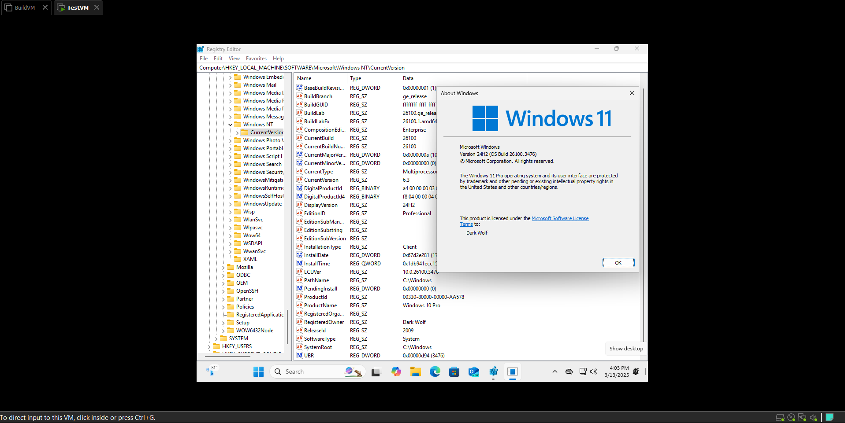Open the Windows Start menu icon
The width and height of the screenshot is (845, 423).
coord(258,372)
